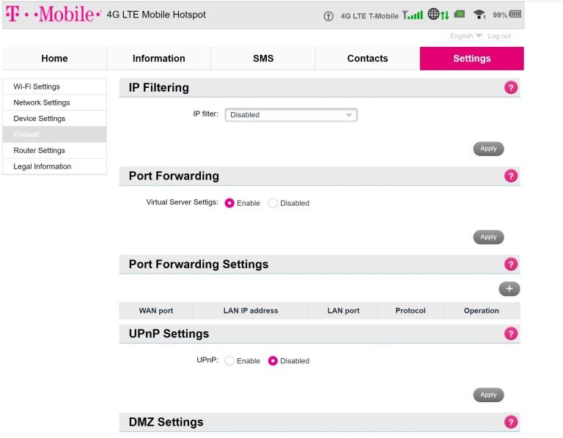Open Wi-Fi Settings in the sidebar

click(37, 86)
